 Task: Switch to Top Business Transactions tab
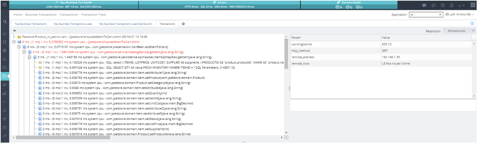[31, 24]
